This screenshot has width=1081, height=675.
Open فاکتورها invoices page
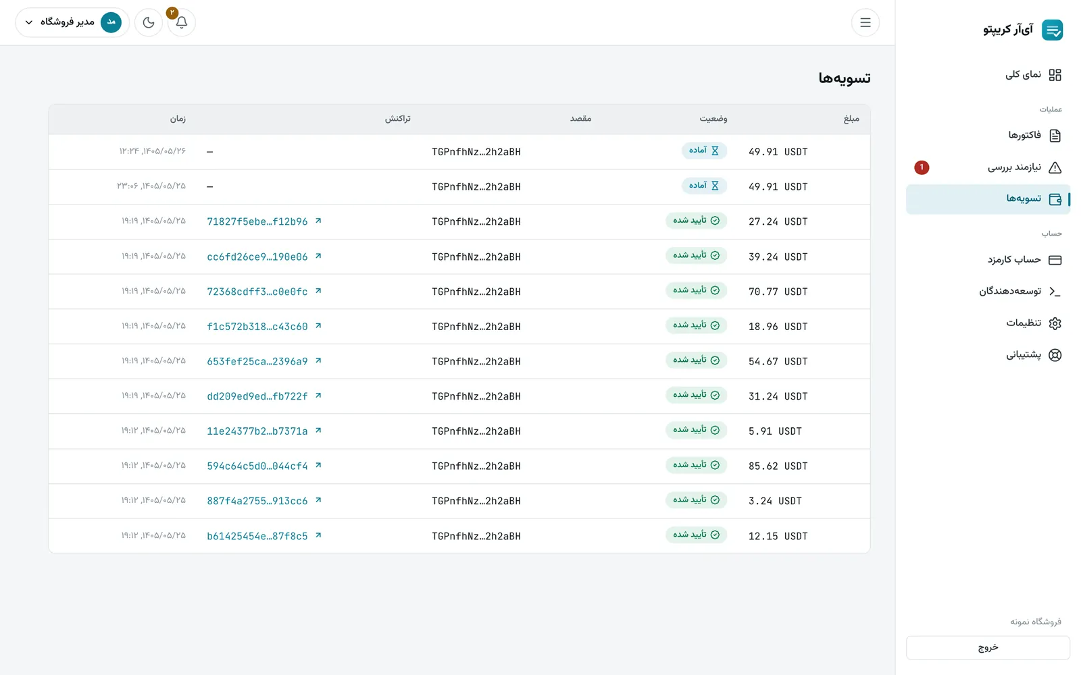pos(988,136)
